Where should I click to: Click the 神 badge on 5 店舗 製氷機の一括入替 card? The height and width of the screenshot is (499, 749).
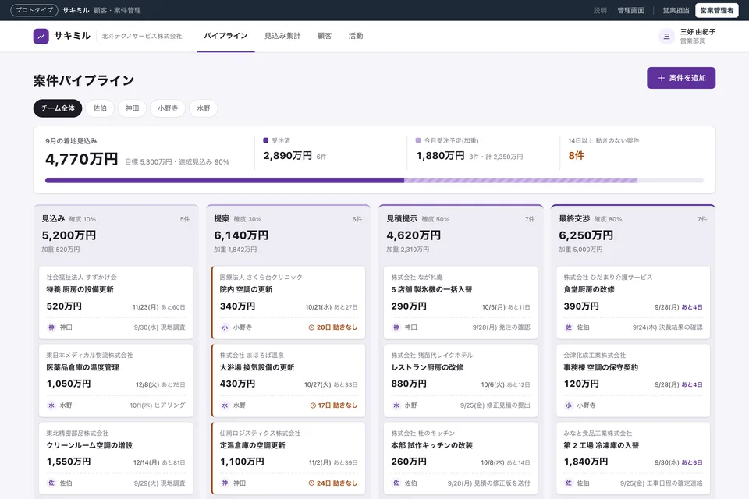(396, 327)
